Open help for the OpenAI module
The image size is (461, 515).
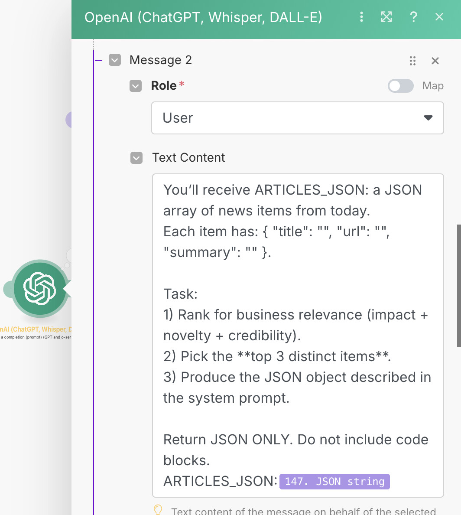click(x=413, y=17)
